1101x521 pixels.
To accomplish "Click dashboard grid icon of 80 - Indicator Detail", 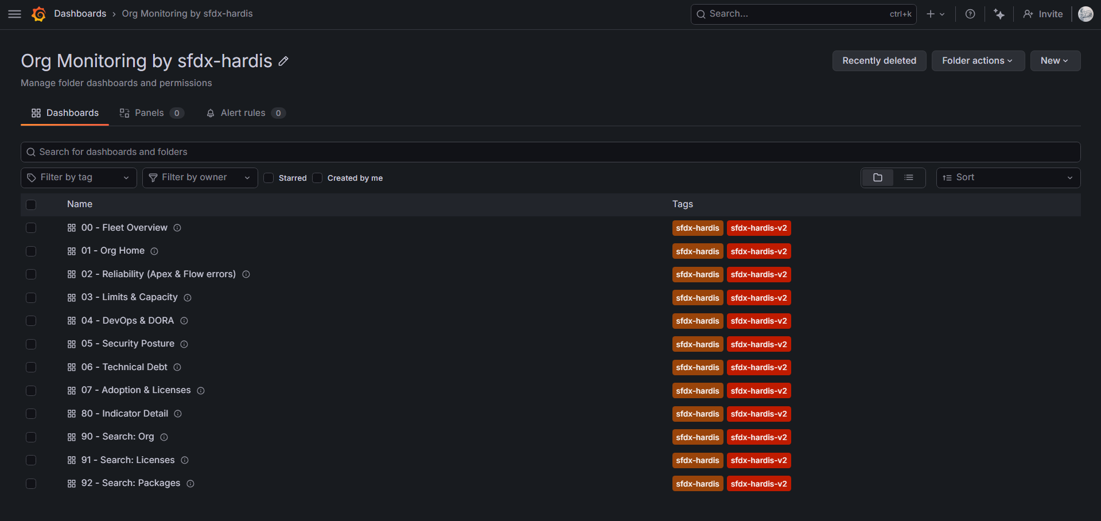I will point(72,414).
